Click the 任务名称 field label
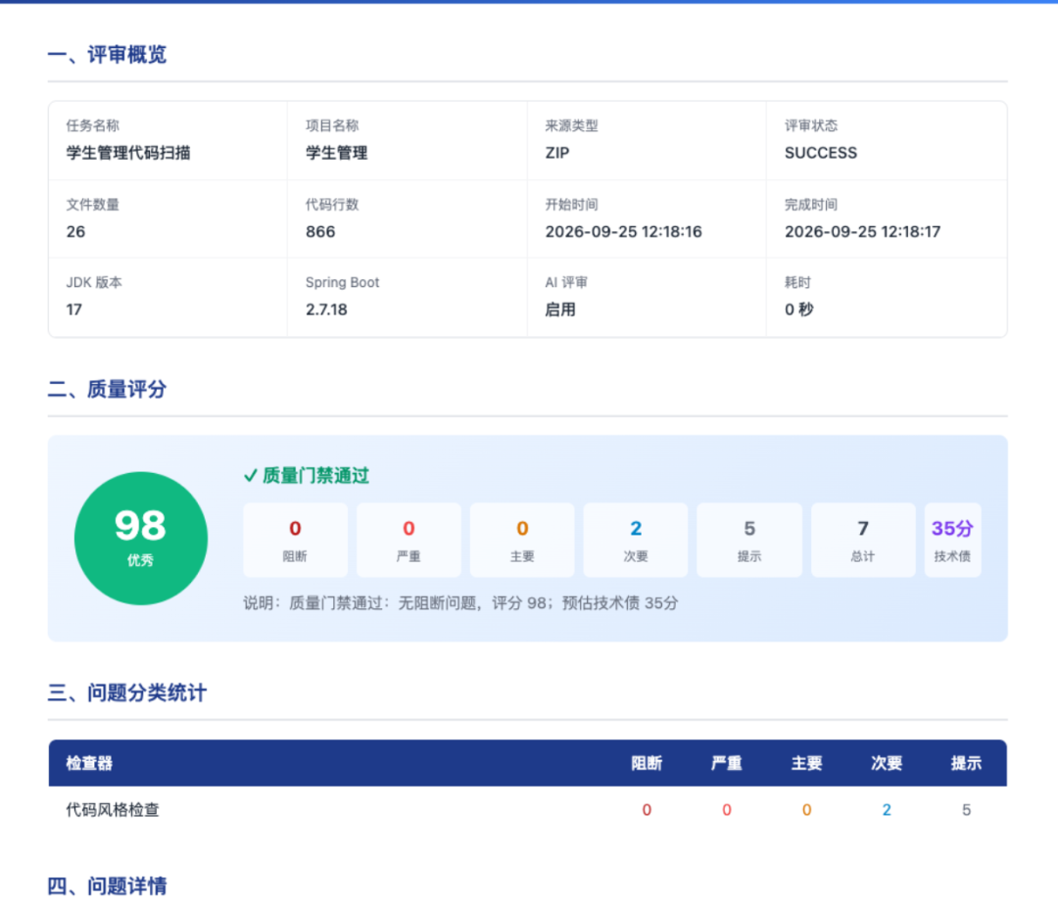The width and height of the screenshot is (1058, 904). point(92,125)
